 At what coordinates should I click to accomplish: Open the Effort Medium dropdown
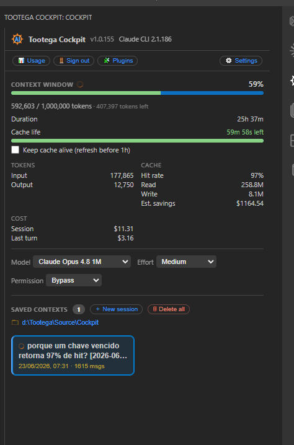(x=186, y=262)
